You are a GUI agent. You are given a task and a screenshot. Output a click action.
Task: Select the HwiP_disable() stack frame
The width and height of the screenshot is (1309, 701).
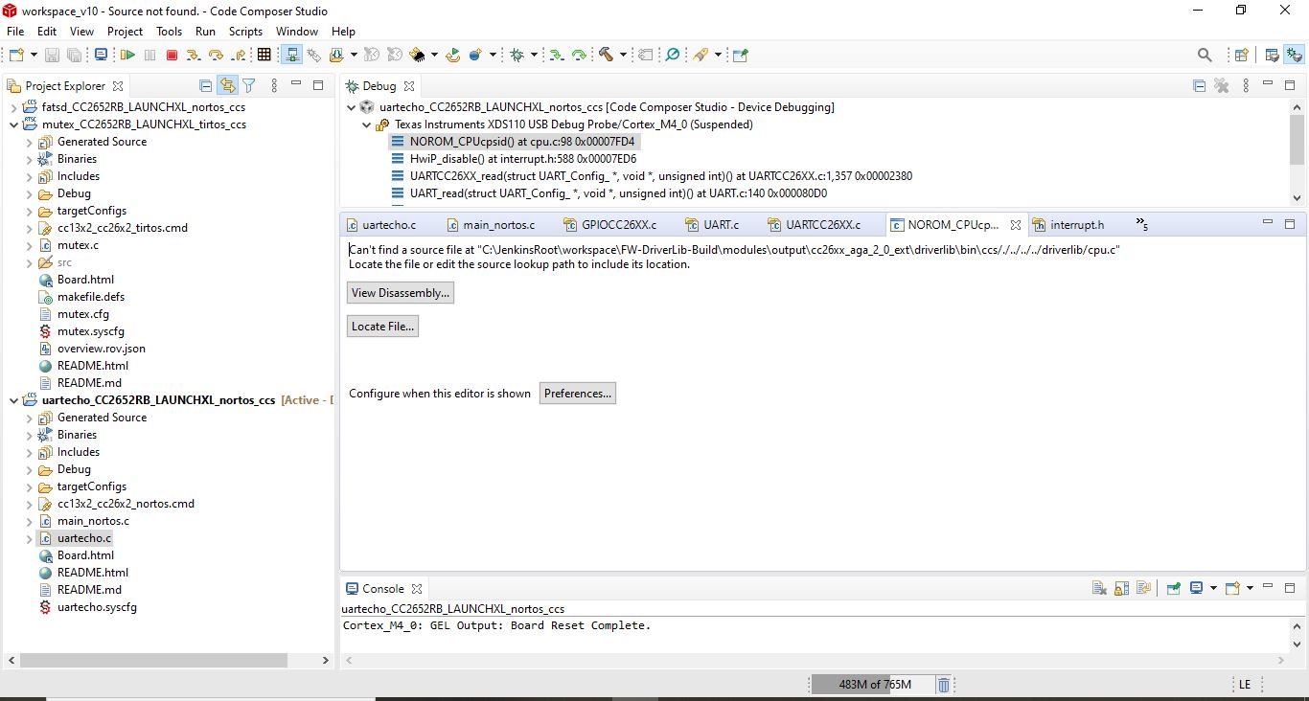pyautogui.click(x=523, y=159)
